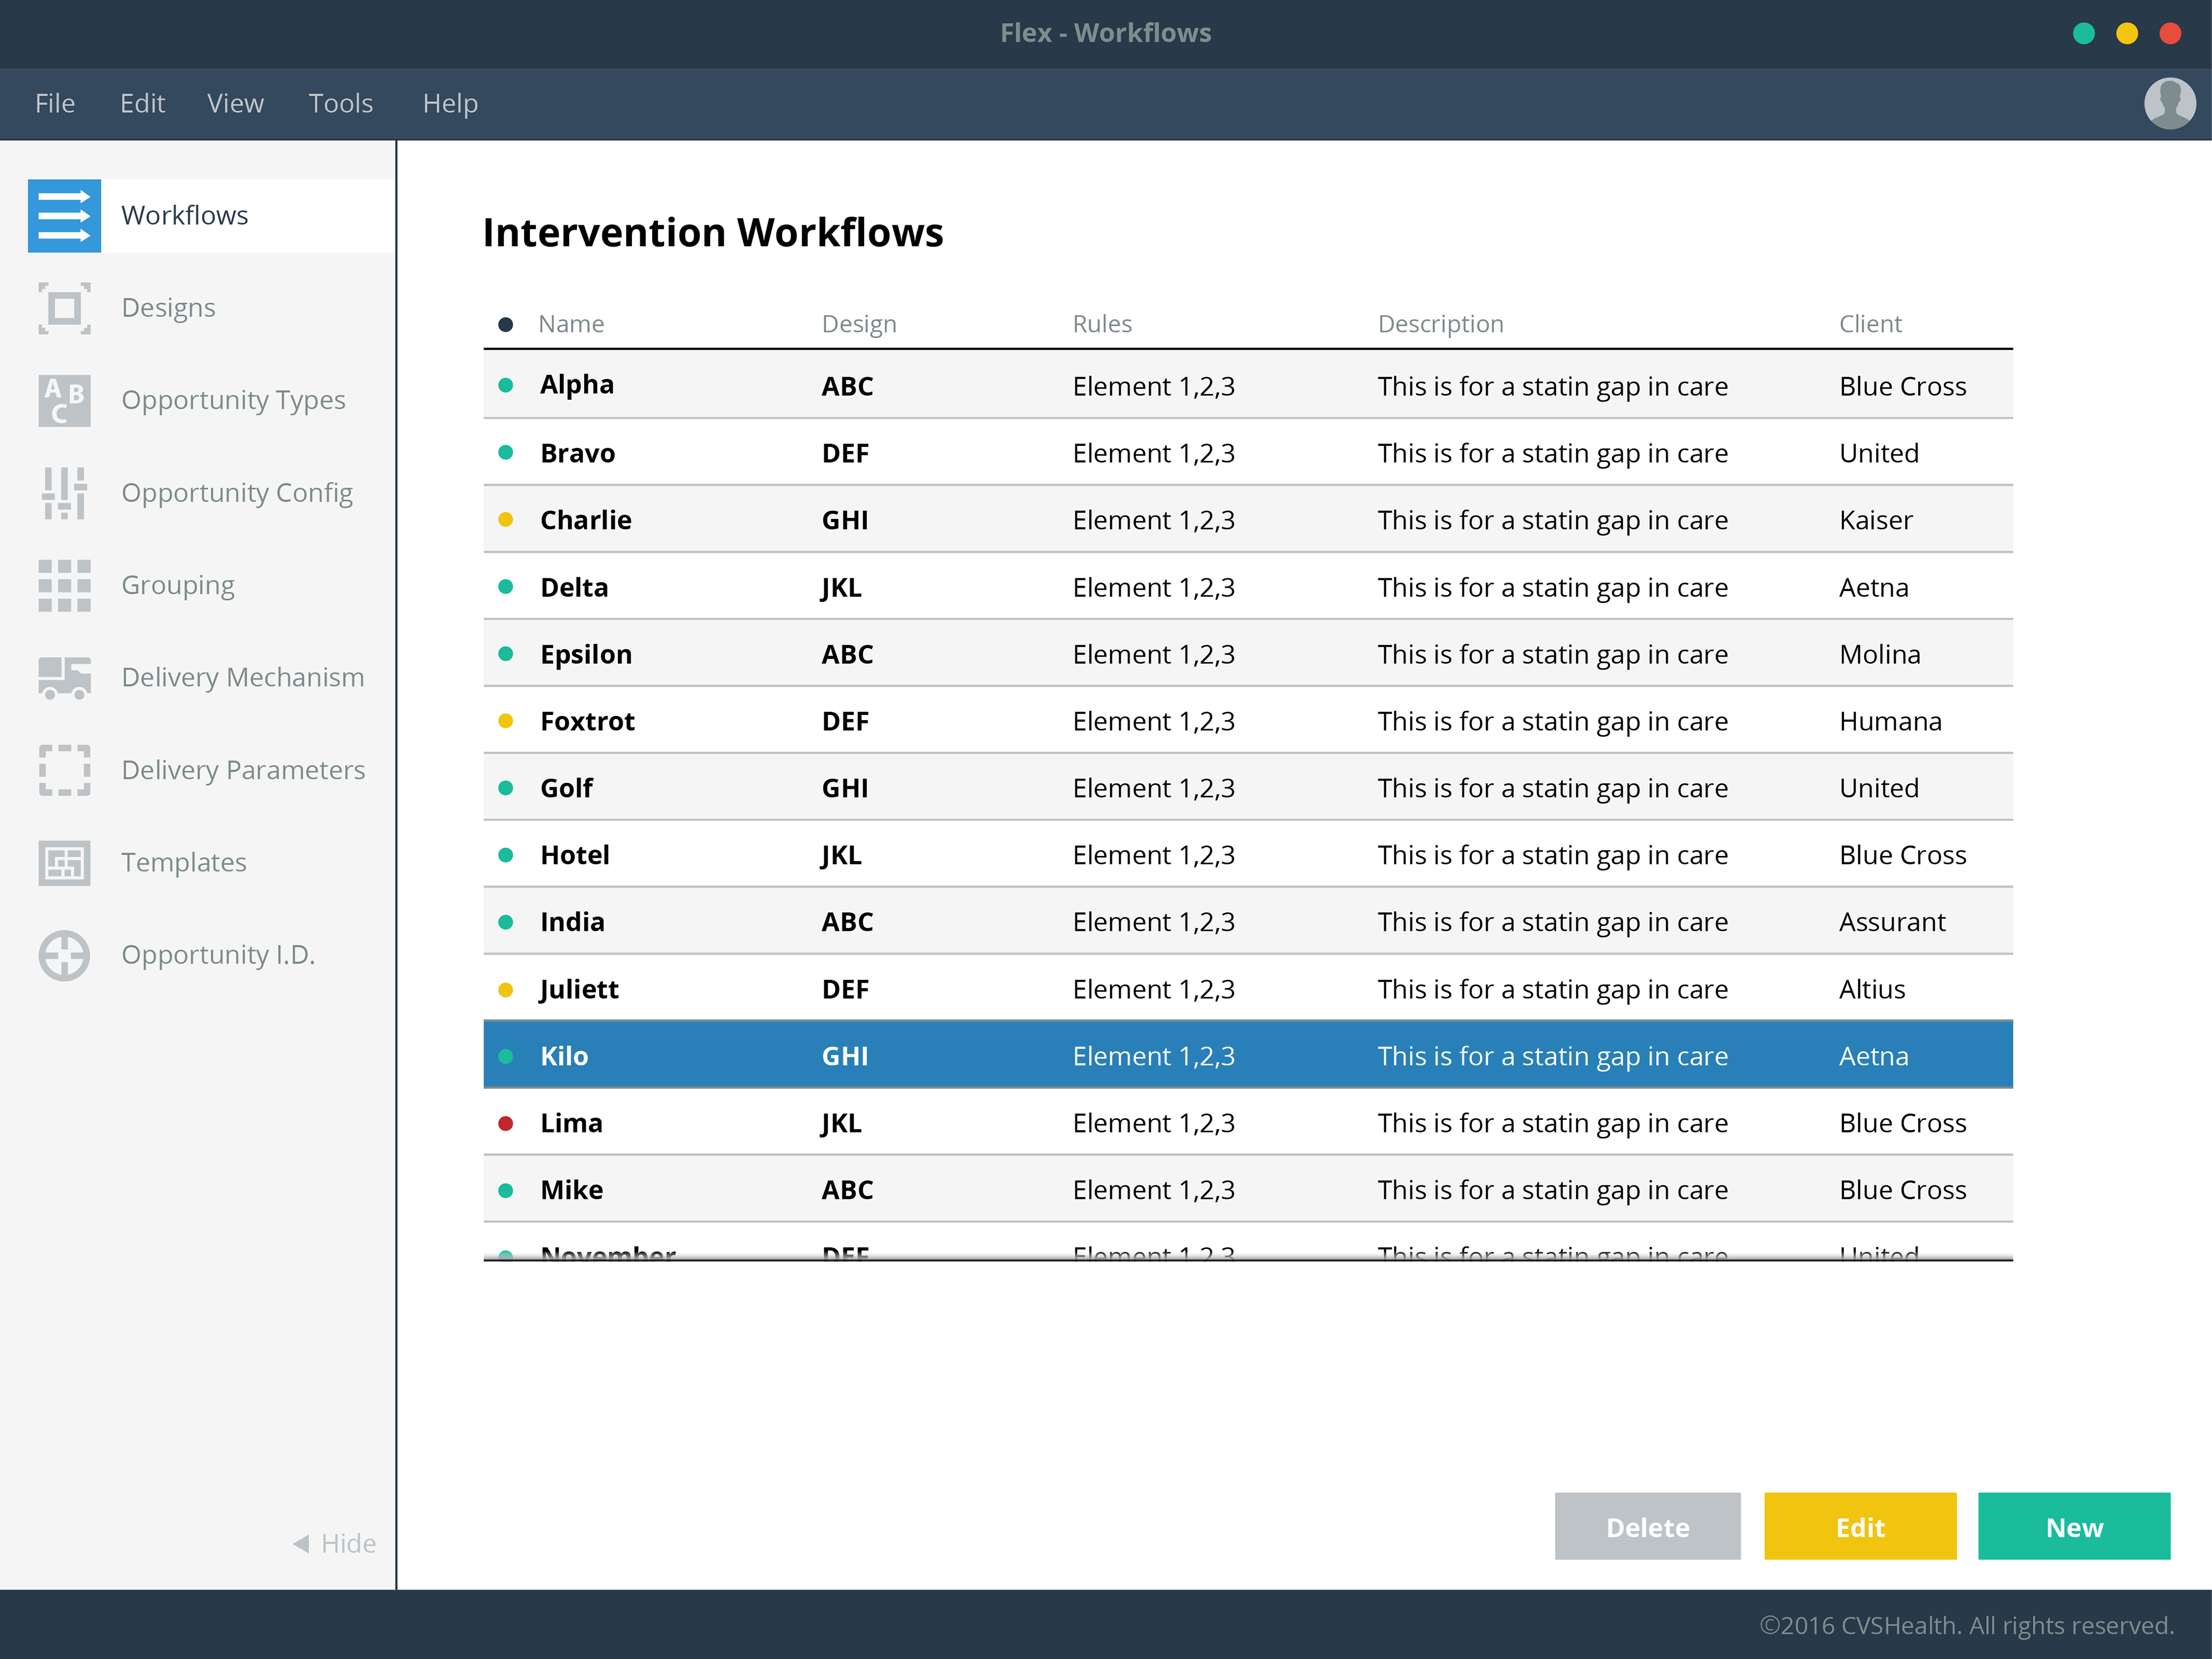
Task: Click the Grouping grid icon
Action: pyautogui.click(x=64, y=585)
